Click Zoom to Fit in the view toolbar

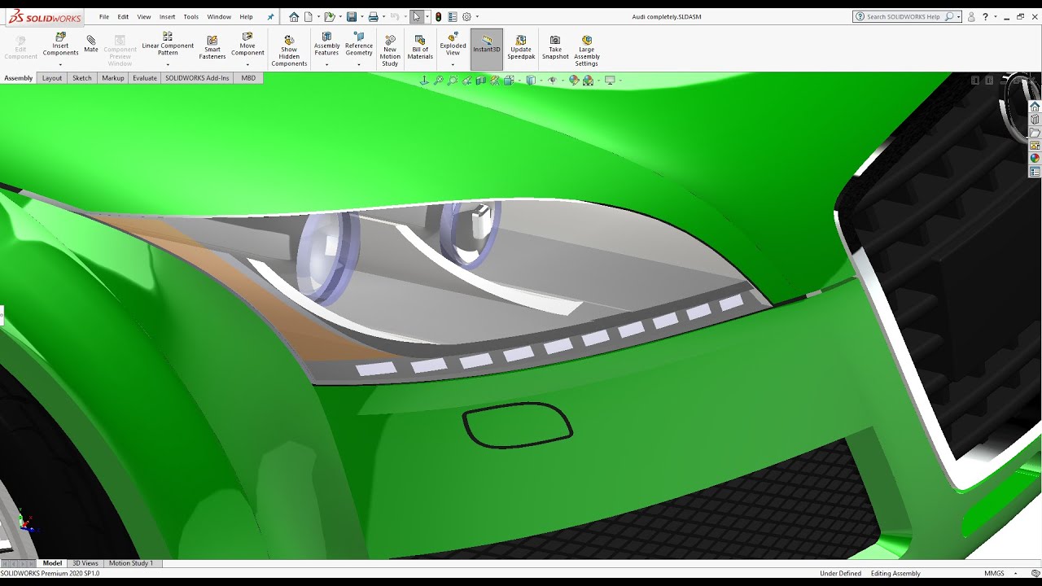point(438,81)
